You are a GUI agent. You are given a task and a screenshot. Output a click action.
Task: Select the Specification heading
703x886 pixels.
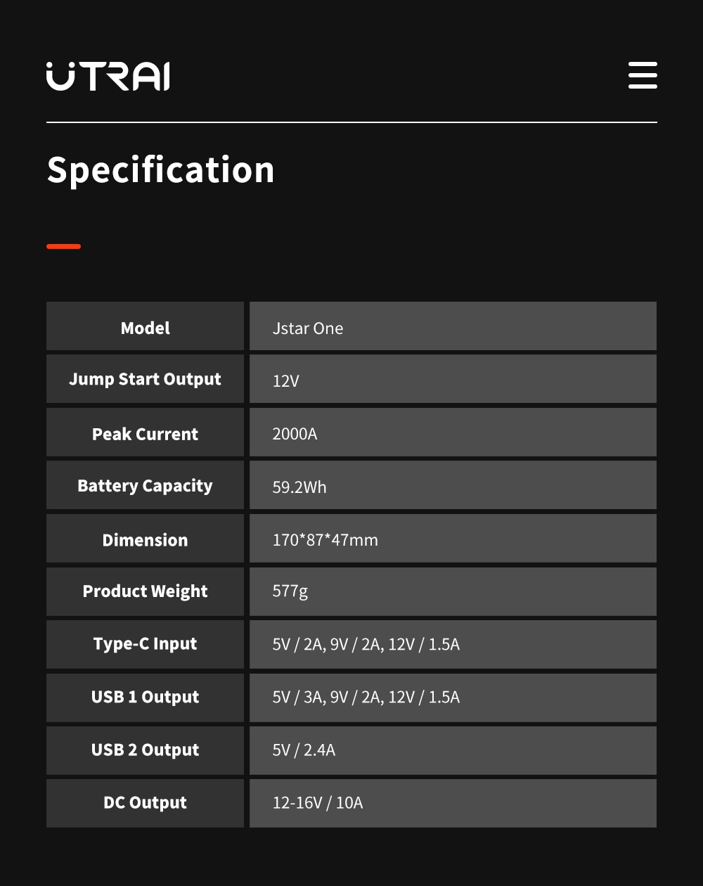click(160, 170)
